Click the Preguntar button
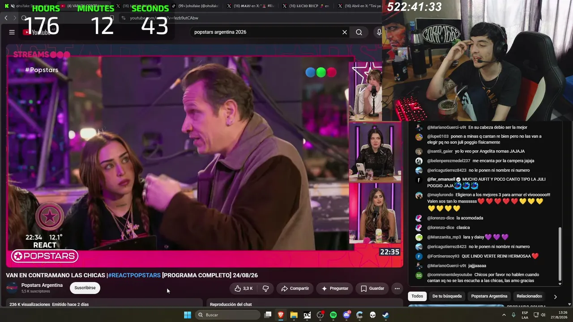The height and width of the screenshot is (322, 573). point(334,288)
